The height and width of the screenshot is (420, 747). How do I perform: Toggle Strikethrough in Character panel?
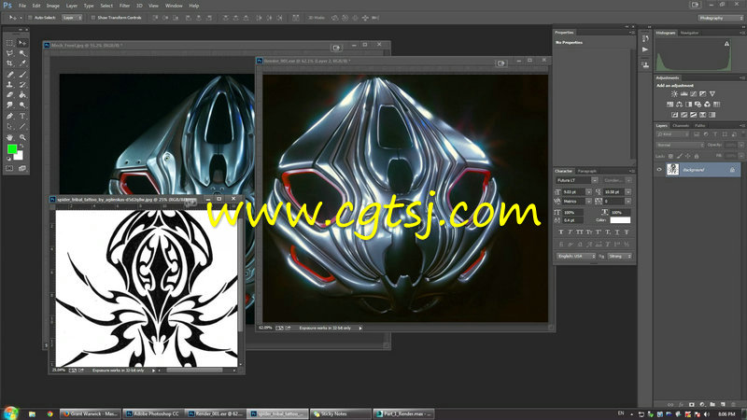(627, 231)
